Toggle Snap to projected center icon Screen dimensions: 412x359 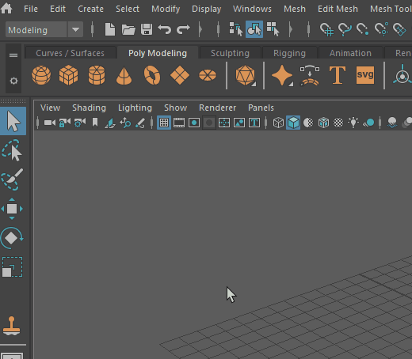coord(381,29)
